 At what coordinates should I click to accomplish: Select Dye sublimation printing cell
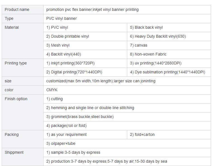pos(169,72)
